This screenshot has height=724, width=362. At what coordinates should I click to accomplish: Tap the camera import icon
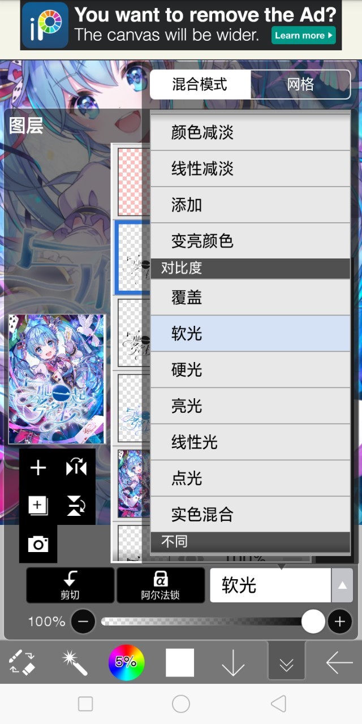tap(38, 544)
